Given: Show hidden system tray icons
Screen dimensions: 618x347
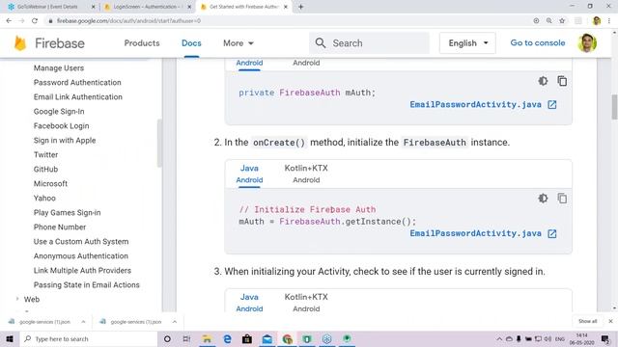Looking at the screenshot, I should [x=499, y=338].
